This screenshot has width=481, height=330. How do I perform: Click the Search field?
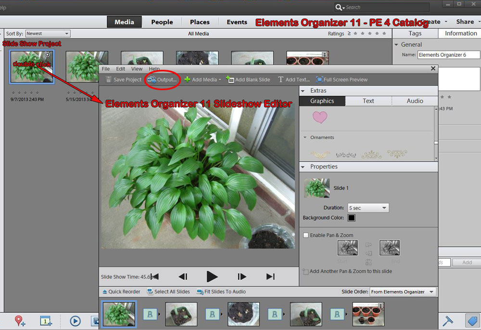(382, 7)
